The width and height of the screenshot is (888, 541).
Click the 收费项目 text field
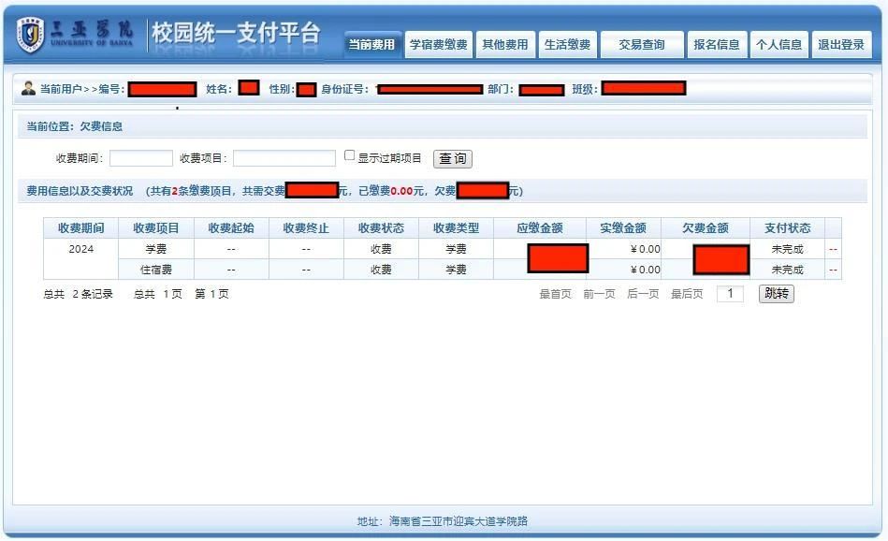[284, 158]
